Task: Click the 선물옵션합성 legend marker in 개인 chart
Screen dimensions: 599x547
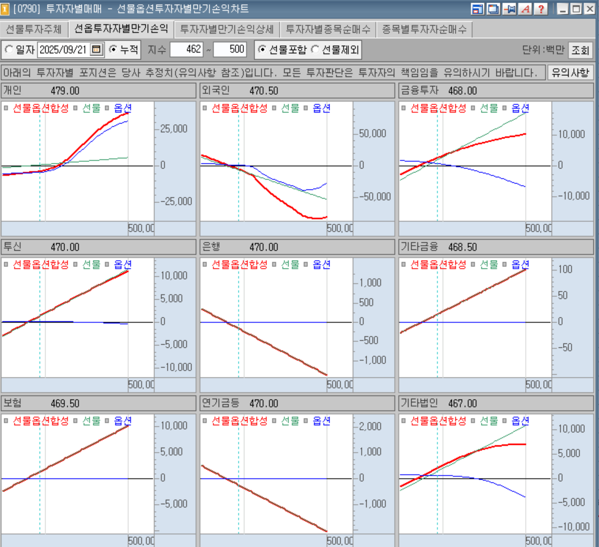Action: (6, 108)
